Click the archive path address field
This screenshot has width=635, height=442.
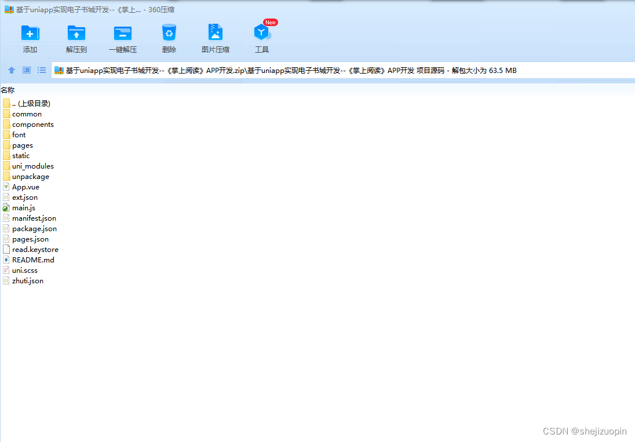(343, 71)
